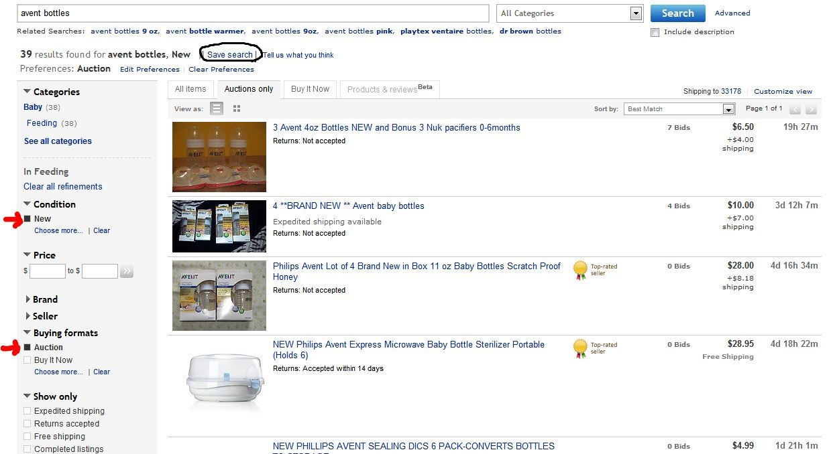Change shipping zip code 33178
Screen dimensions: 831x454
pos(731,92)
